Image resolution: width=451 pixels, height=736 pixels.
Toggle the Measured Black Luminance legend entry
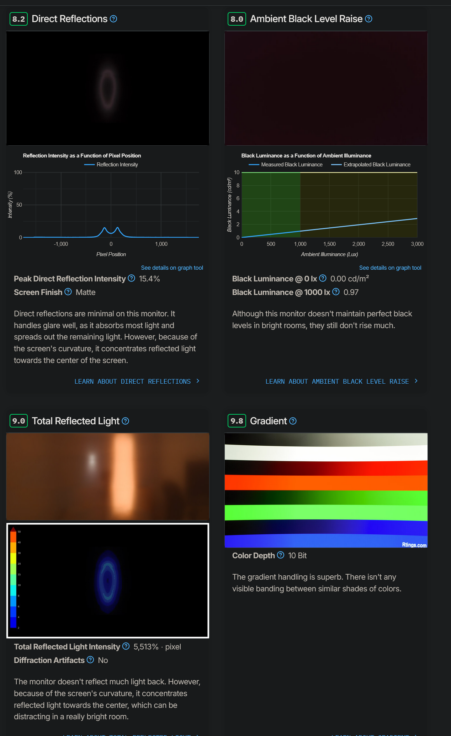286,165
